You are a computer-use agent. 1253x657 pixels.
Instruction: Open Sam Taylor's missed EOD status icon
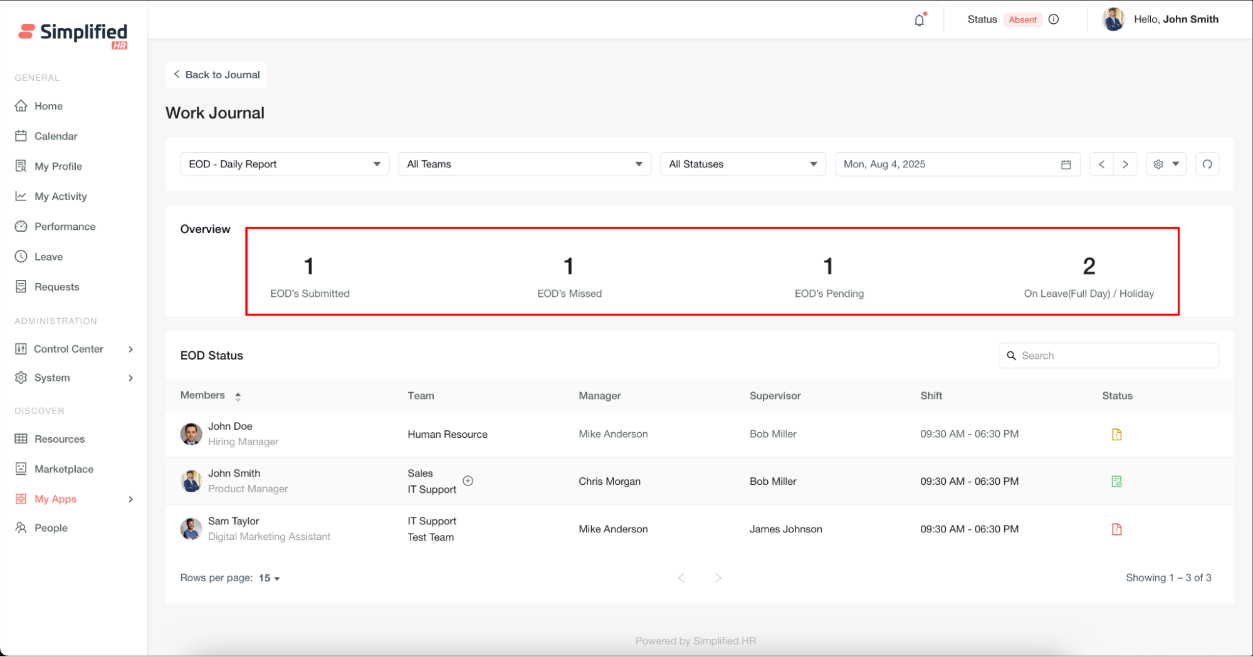(1116, 529)
